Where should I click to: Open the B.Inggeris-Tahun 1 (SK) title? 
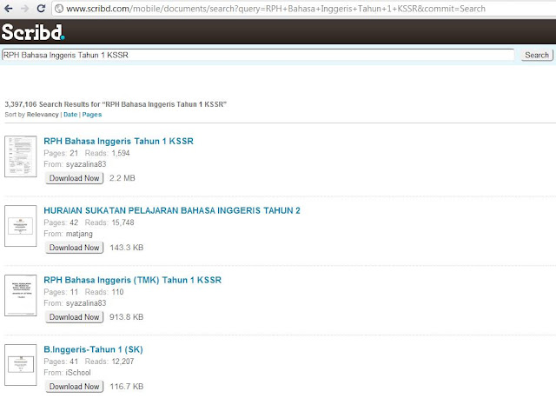click(x=93, y=349)
